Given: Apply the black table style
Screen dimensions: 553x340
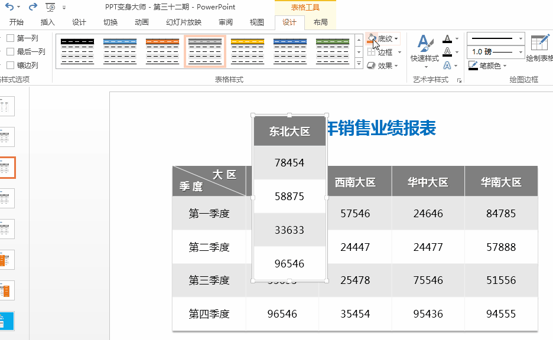Looking at the screenshot, I should [x=76, y=50].
